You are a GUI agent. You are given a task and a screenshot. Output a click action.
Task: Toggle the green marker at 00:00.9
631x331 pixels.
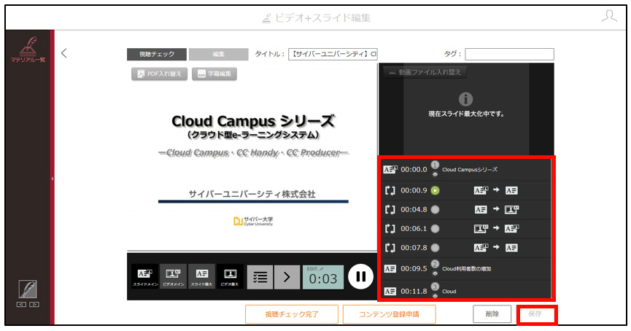tap(435, 190)
